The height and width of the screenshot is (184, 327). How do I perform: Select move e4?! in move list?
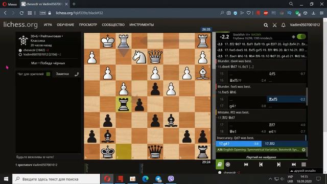287,131
